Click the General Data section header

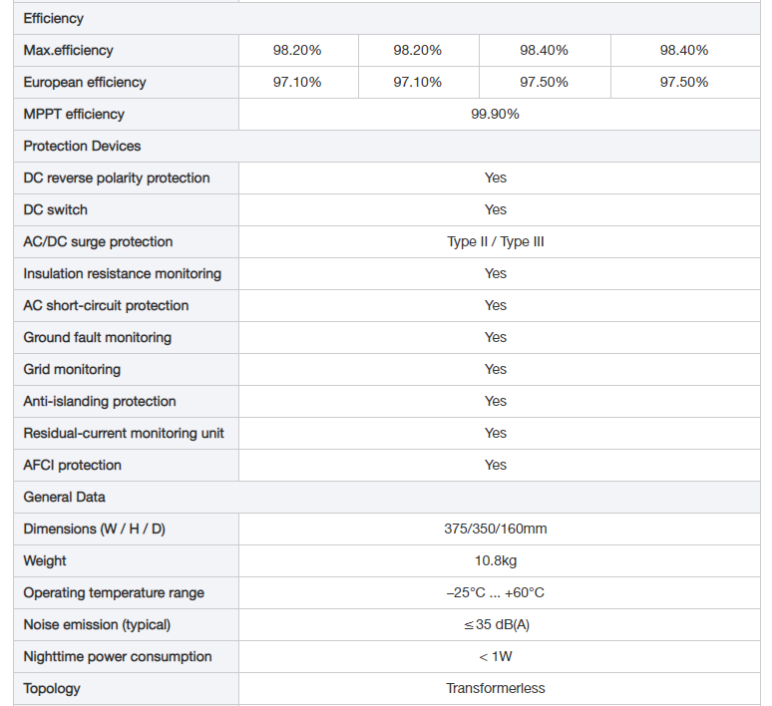point(64,498)
